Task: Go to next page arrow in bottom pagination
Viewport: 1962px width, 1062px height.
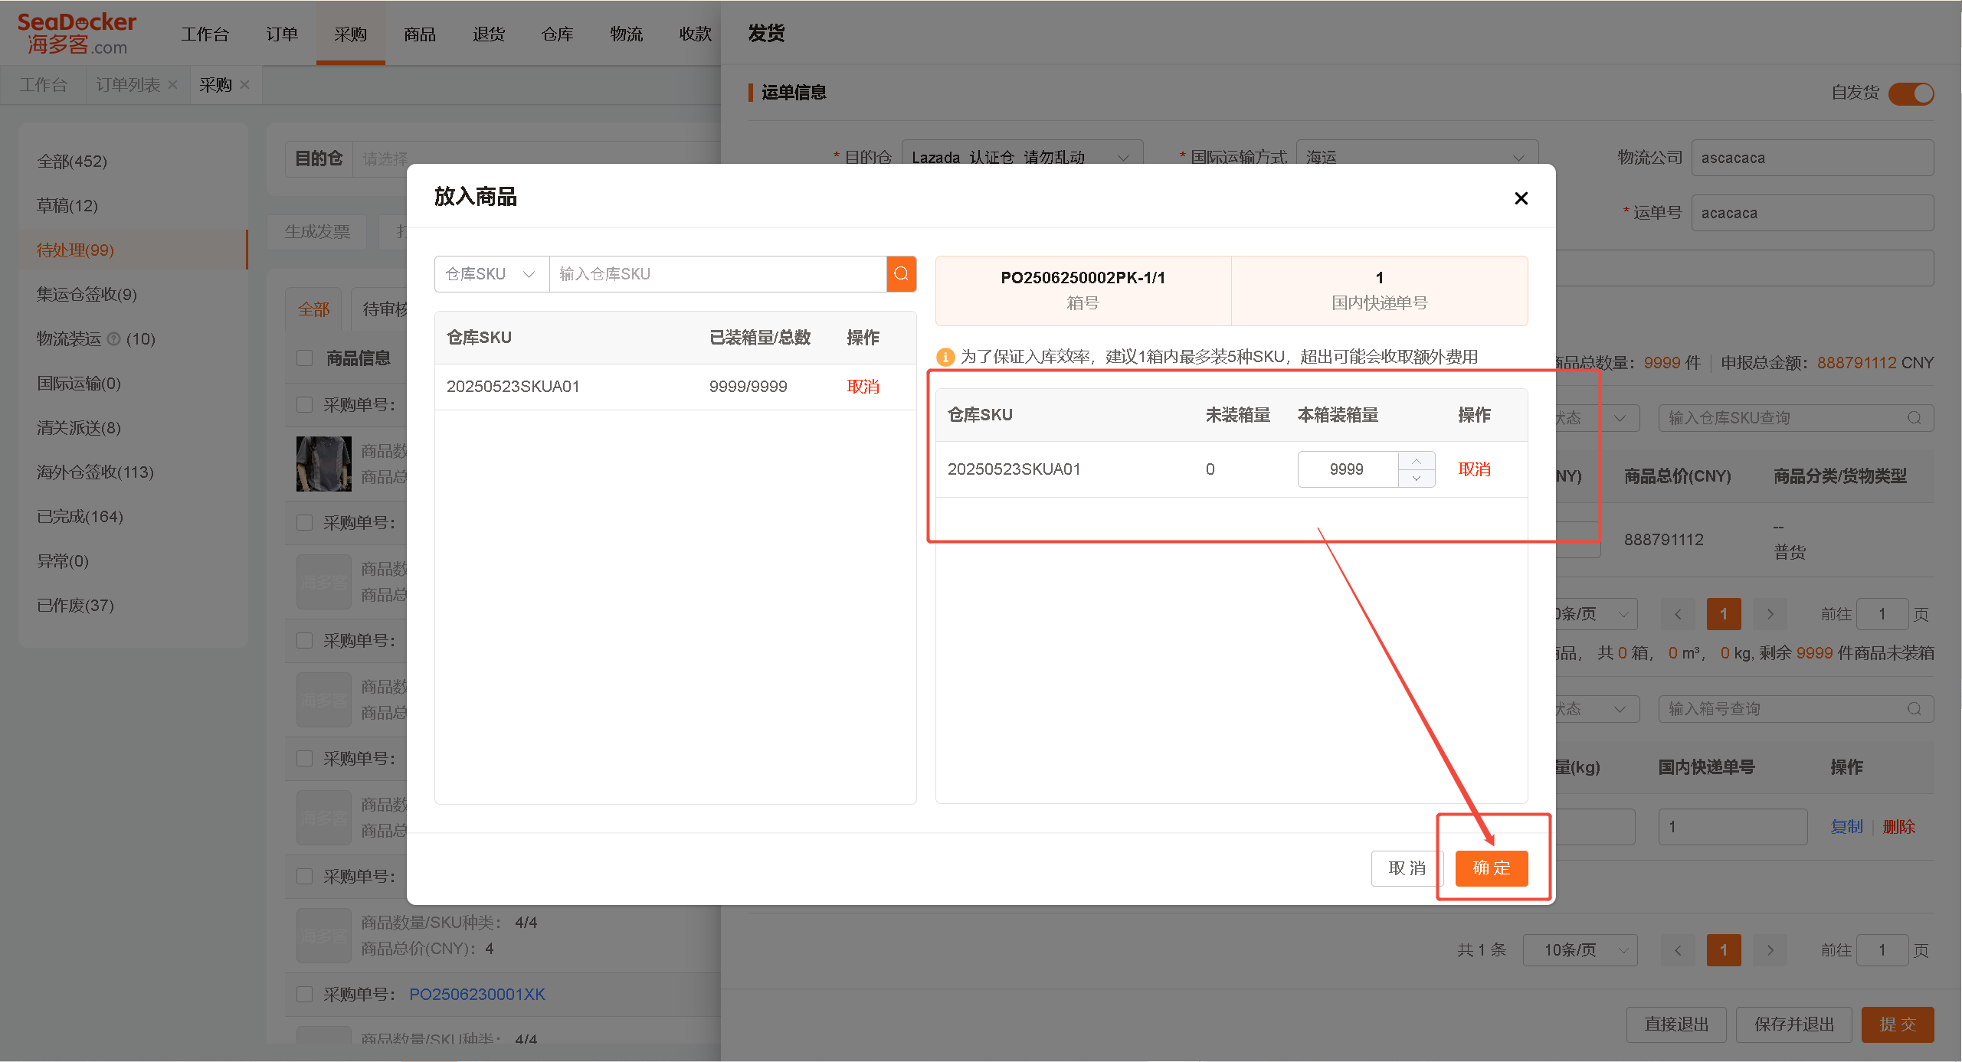Action: pyautogui.click(x=1770, y=950)
